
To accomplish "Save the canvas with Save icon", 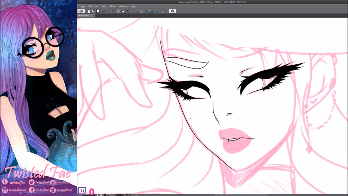I will pos(98,11).
